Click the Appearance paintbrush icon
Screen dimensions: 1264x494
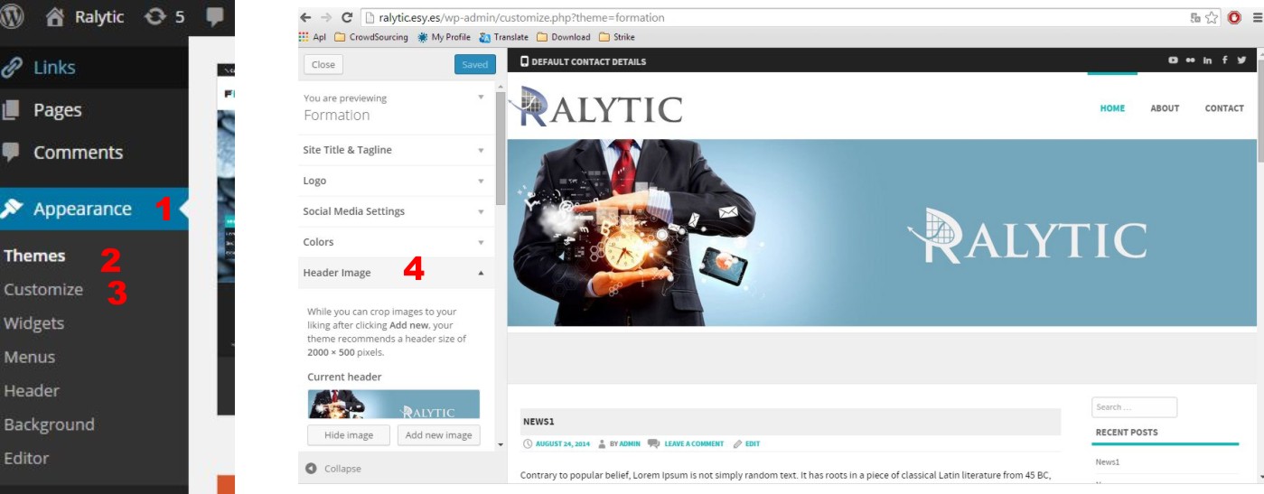pyautogui.click(x=12, y=209)
